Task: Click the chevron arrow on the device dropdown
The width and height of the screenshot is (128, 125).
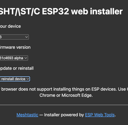Action: coord(27,37)
